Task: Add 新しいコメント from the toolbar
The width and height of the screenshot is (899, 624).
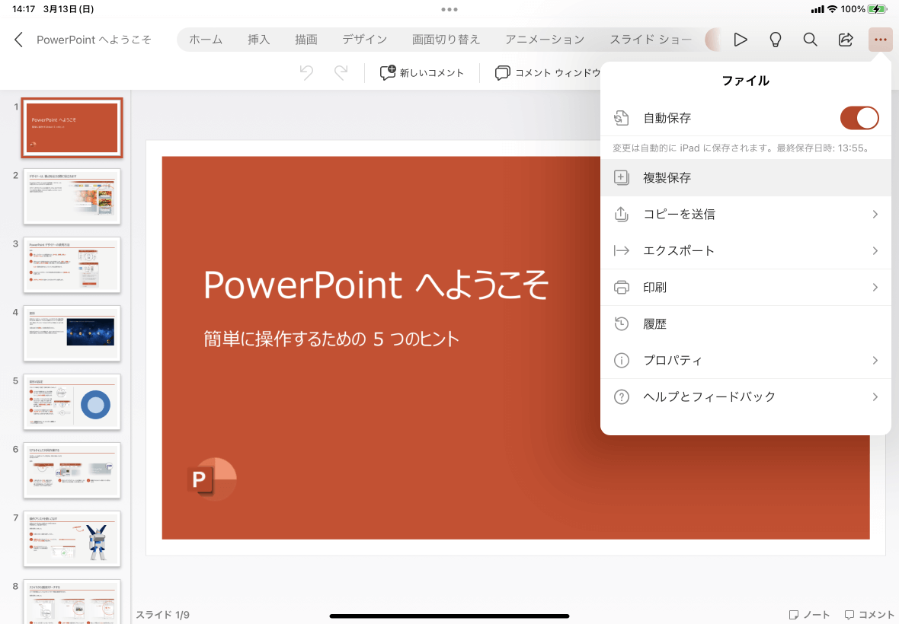Action: coord(422,73)
